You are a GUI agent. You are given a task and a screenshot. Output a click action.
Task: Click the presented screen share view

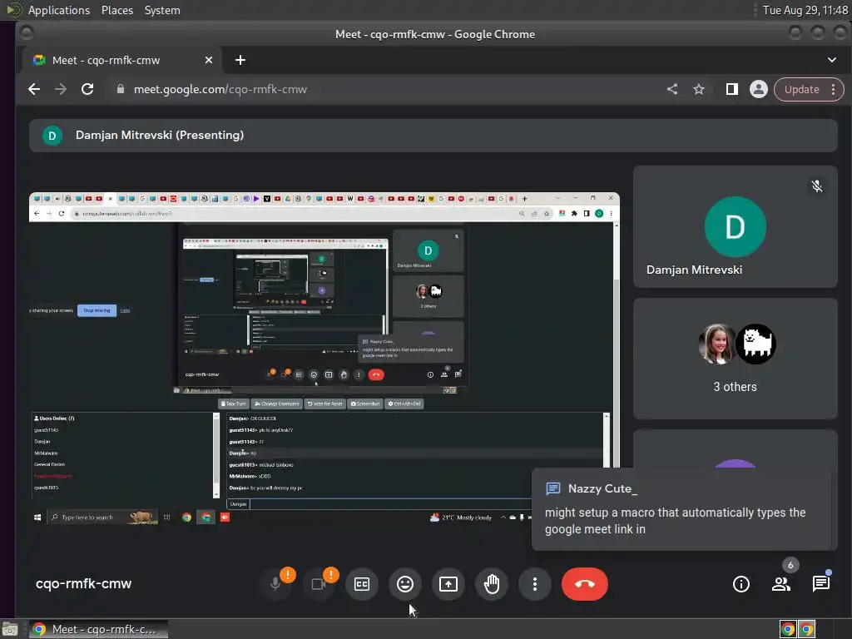pyautogui.click(x=324, y=357)
